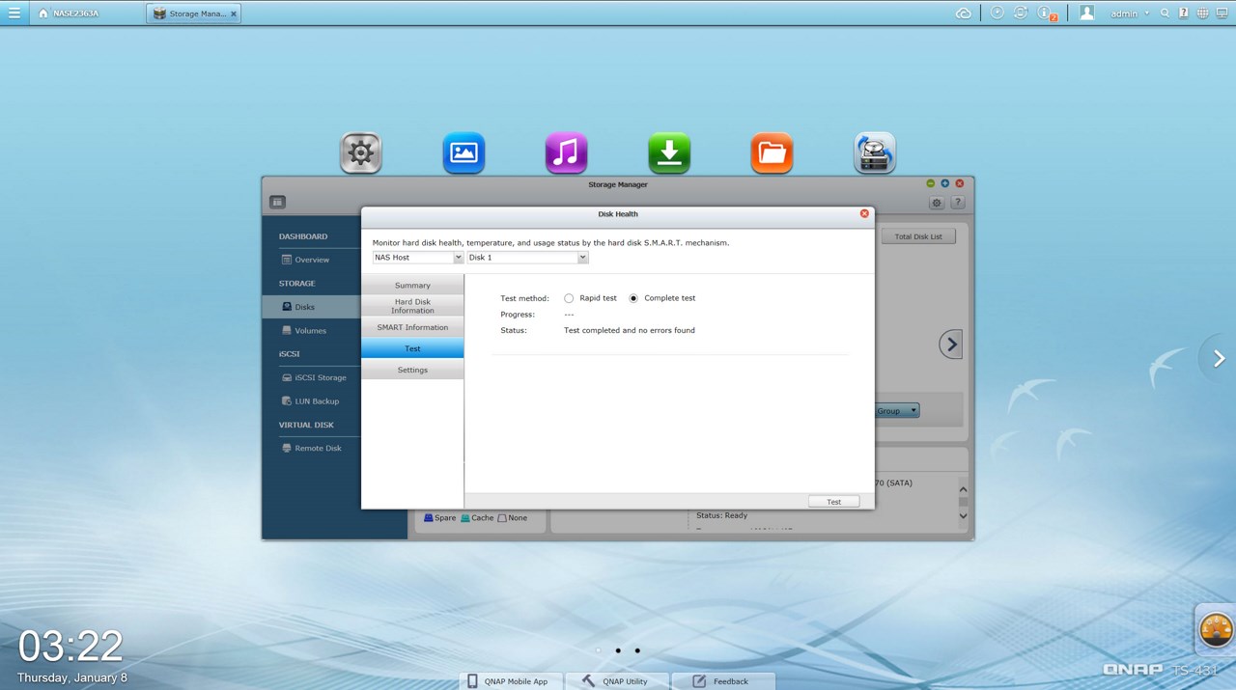The image size is (1236, 690).
Task: Select Volumes in Storage sidebar
Action: [x=311, y=330]
